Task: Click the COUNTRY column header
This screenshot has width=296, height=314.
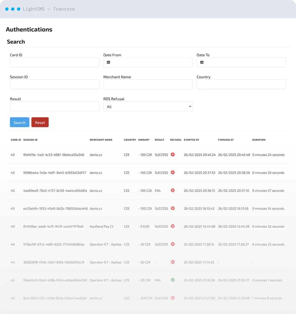Action: coord(130,140)
